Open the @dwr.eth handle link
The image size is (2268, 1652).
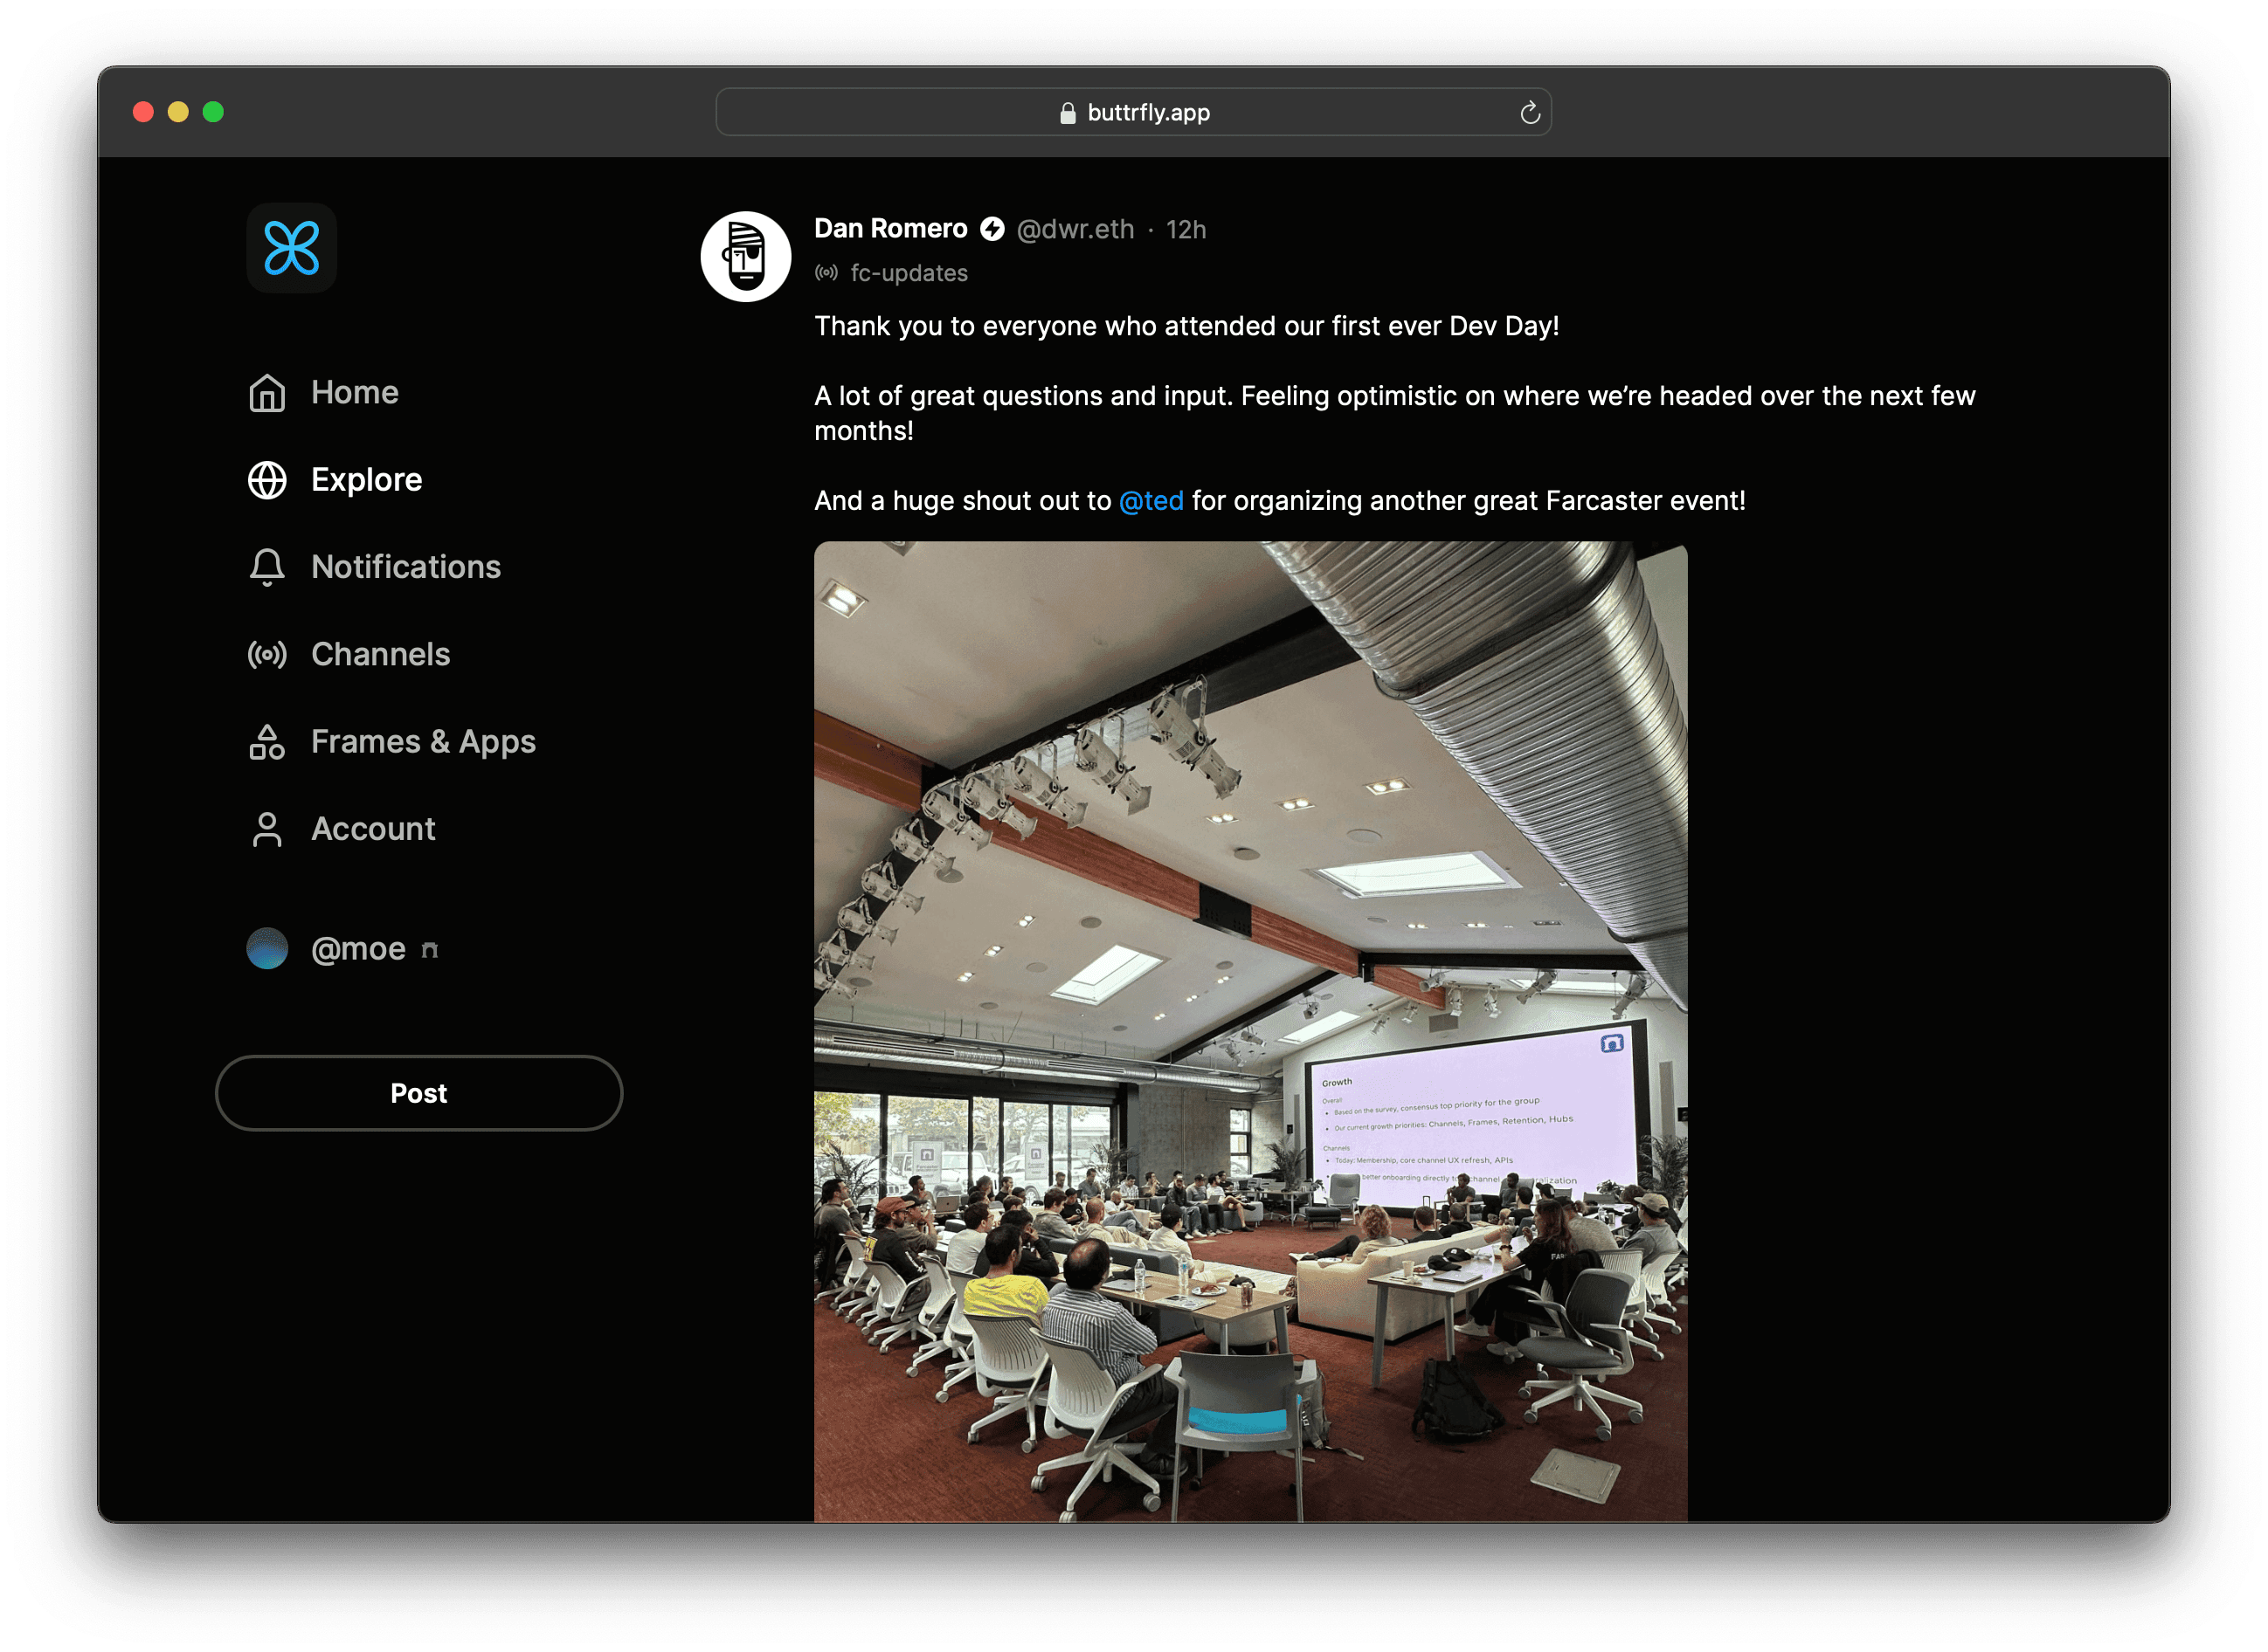(1075, 229)
